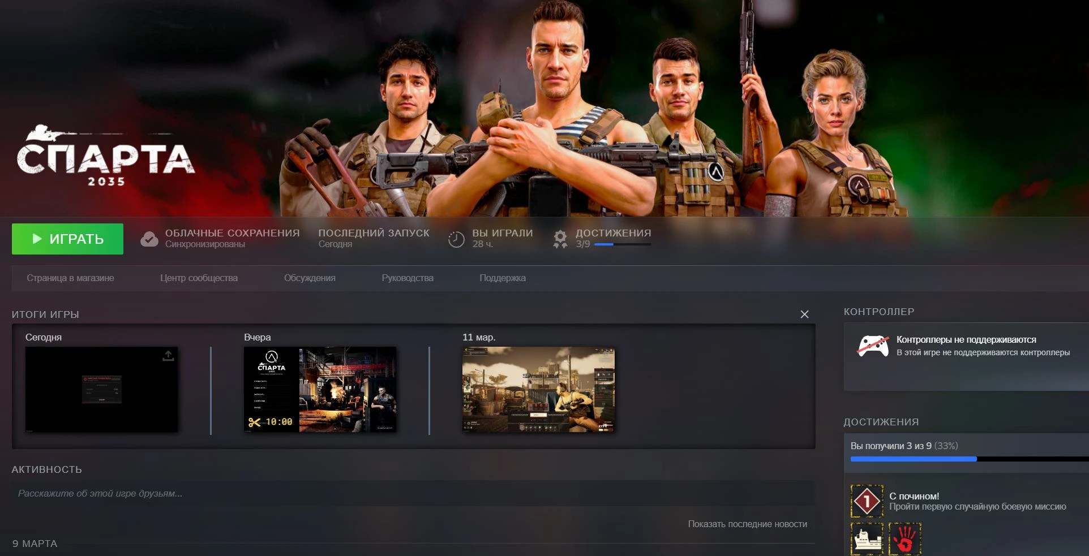The image size is (1089, 556).
Task: Click the Сегодня label in the recap
Action: pyautogui.click(x=44, y=337)
